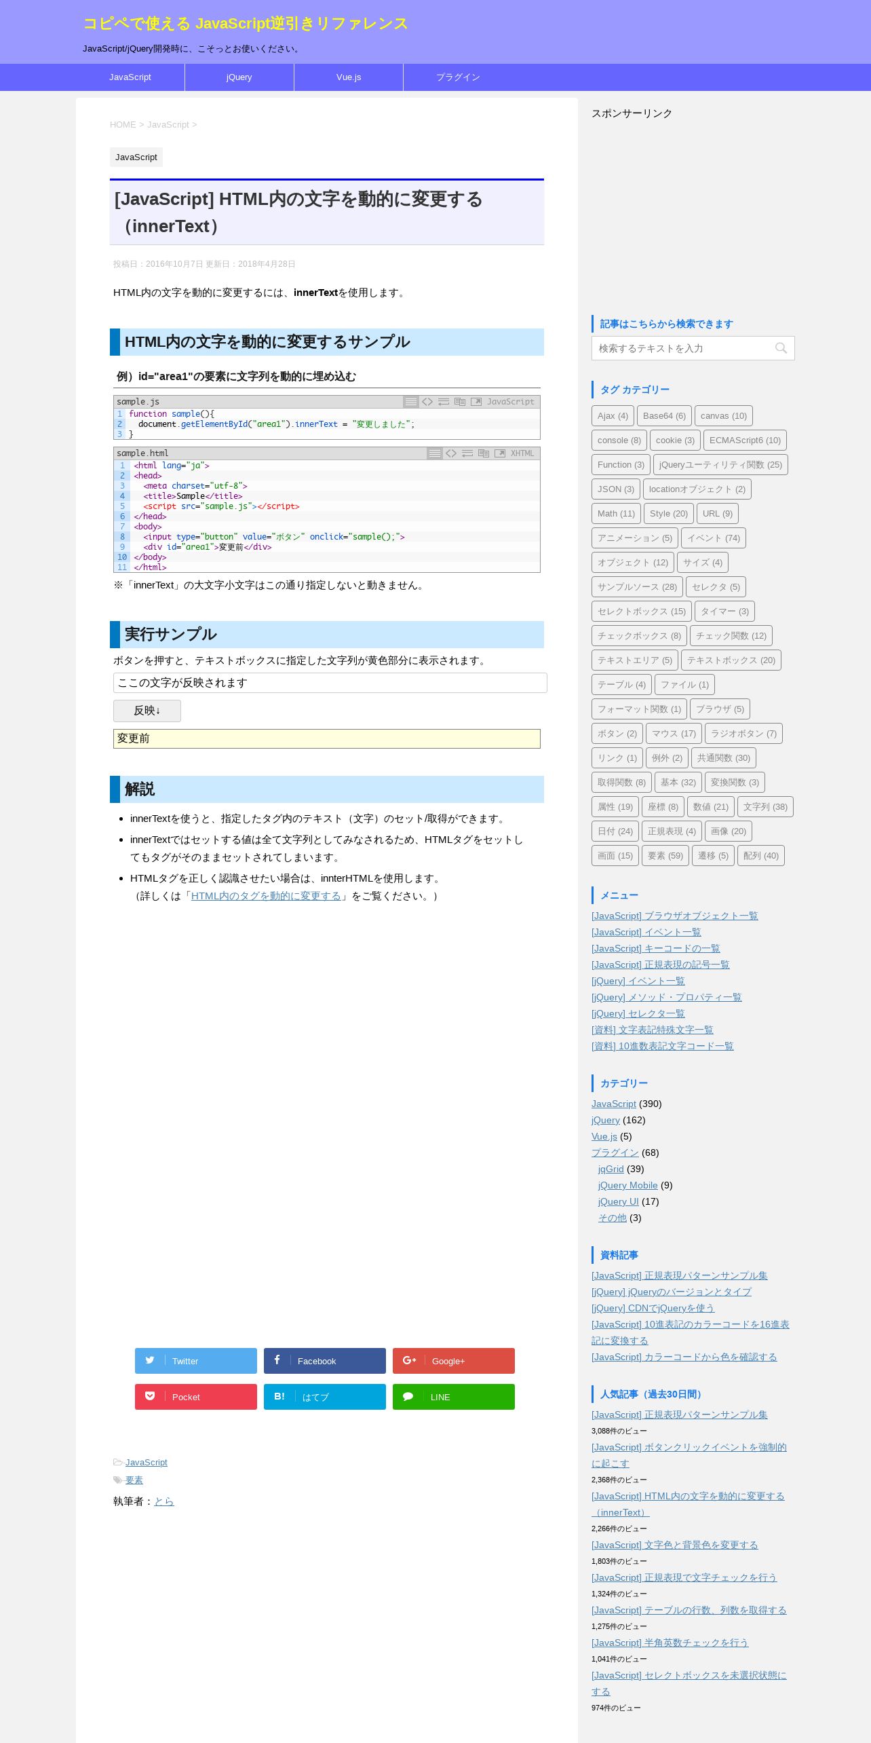Share the article on Google+
This screenshot has height=1743, width=871.
click(454, 1361)
